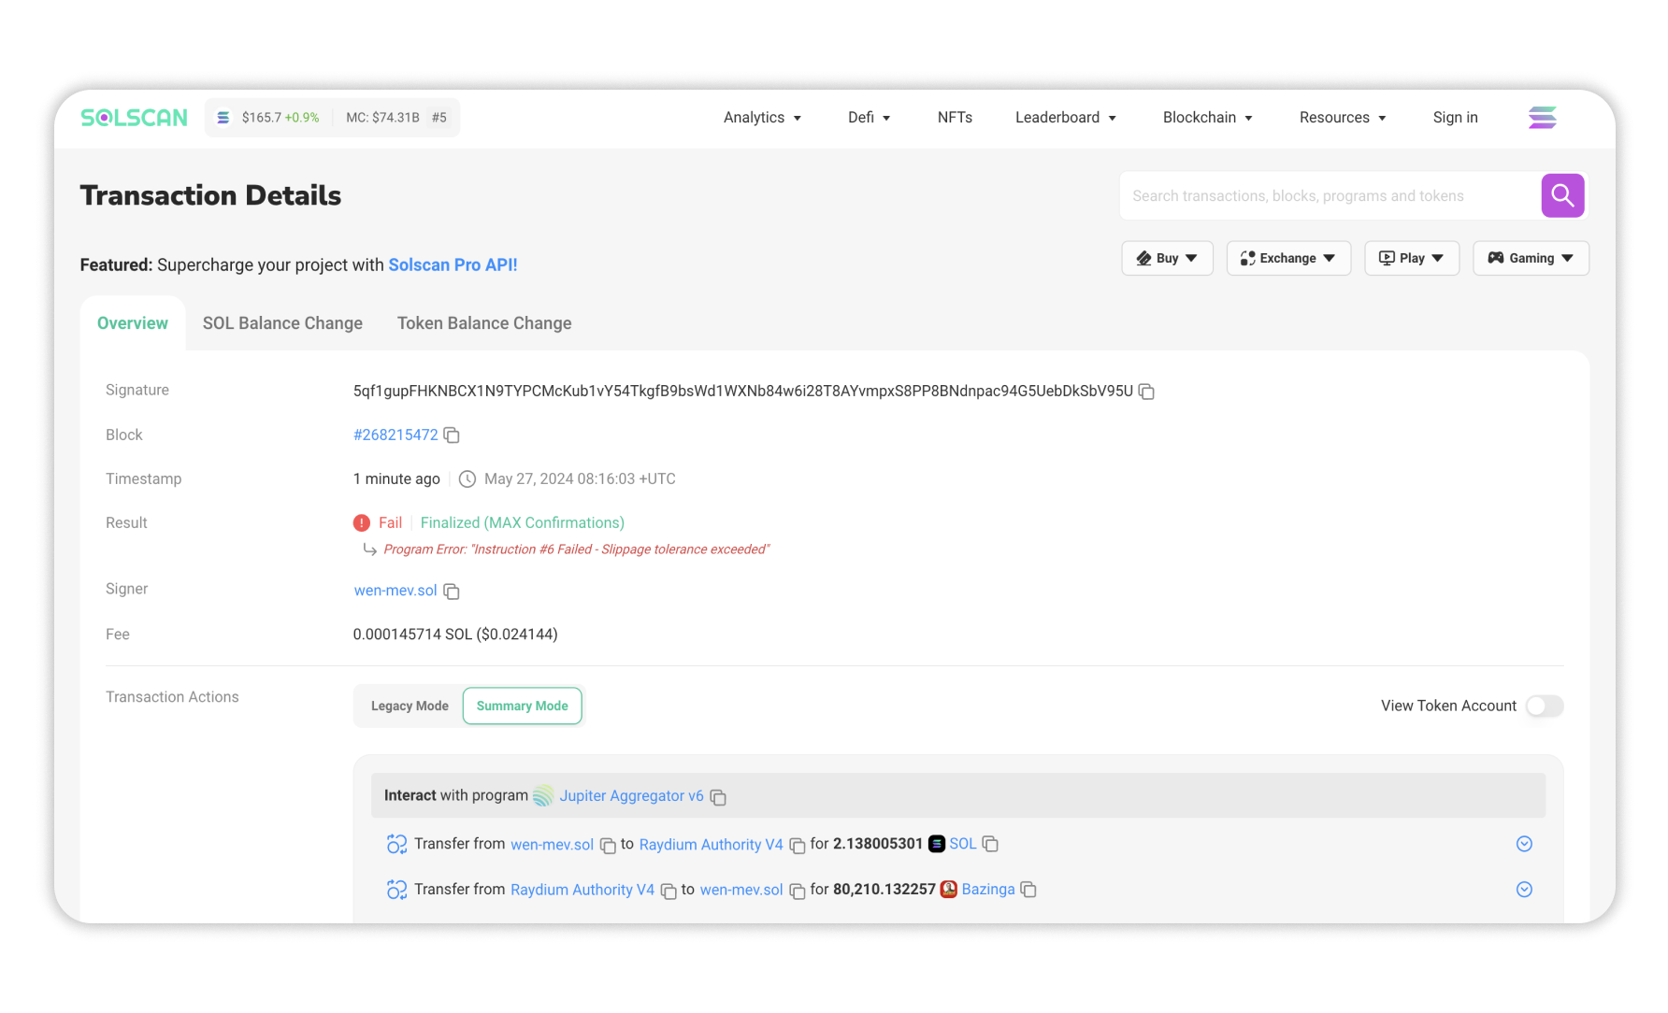Click the clock icon beside timestamp
The width and height of the screenshot is (1668, 1013).
(467, 479)
